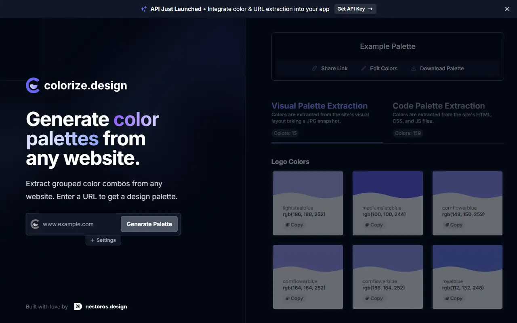Click the rgb(112, 132, 248) value text
Screen dimensions: 517x323
click(463, 288)
